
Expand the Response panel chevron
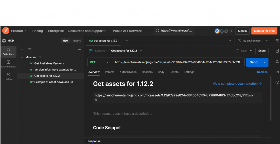pyautogui.click(x=269, y=141)
